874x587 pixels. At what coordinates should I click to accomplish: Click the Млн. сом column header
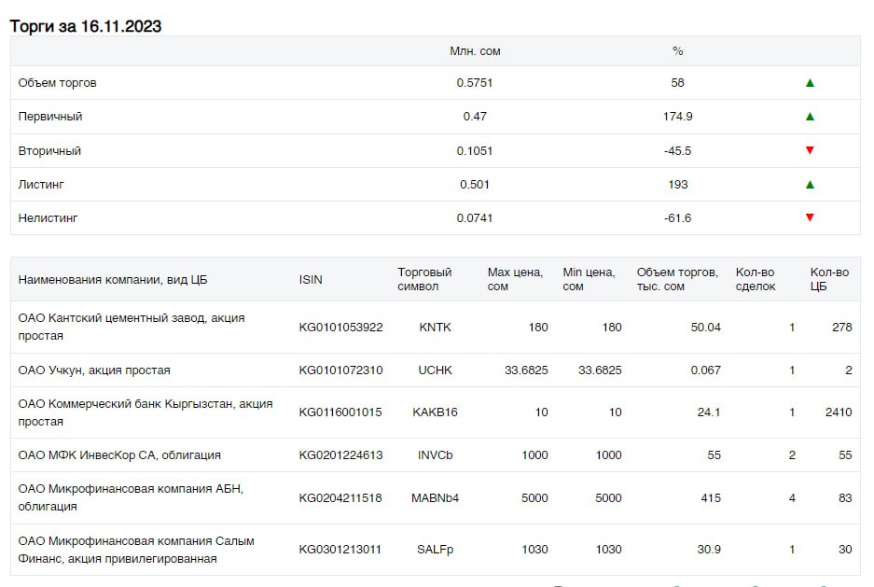(x=475, y=51)
